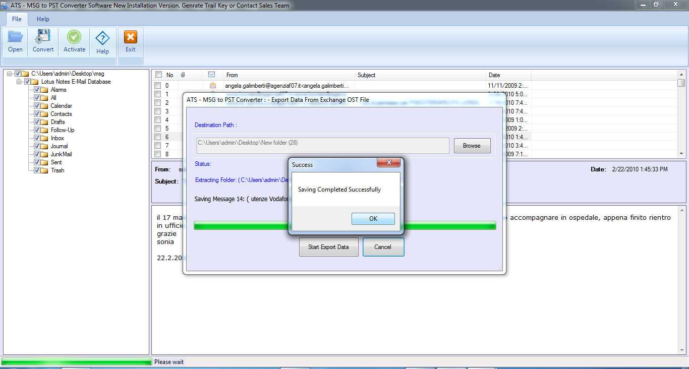Click the Exit toolbar icon
The image size is (689, 369).
pyautogui.click(x=131, y=37)
